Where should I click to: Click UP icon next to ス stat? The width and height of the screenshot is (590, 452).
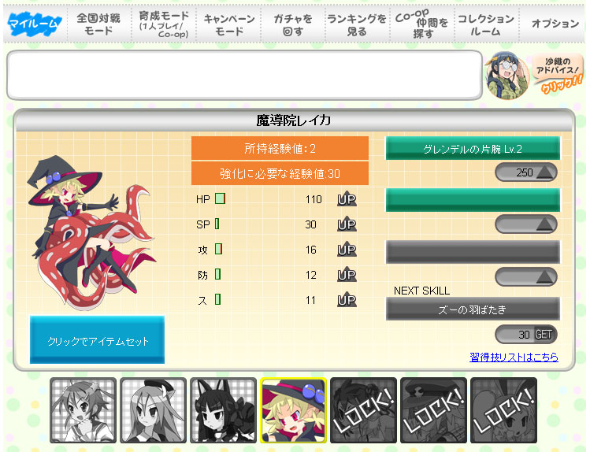pyautogui.click(x=347, y=300)
